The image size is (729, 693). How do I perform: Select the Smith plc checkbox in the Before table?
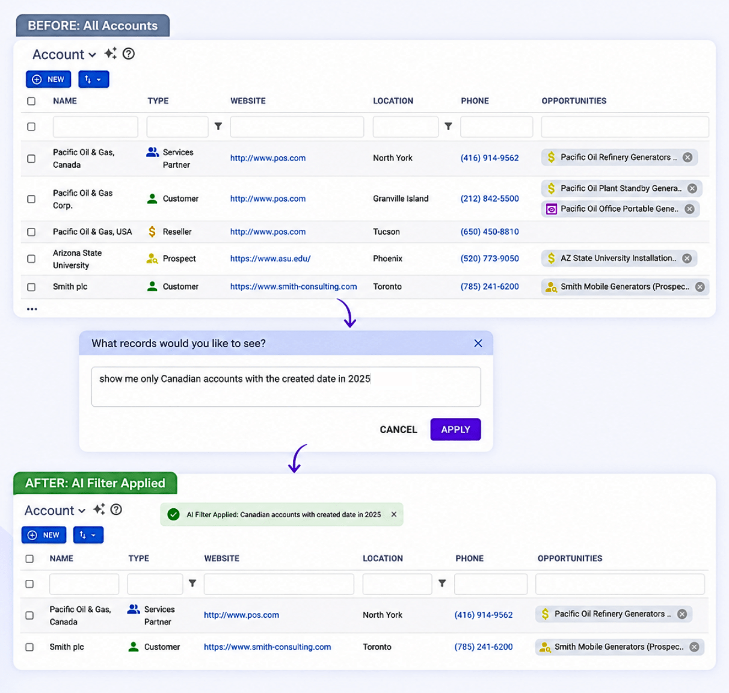[x=31, y=287]
